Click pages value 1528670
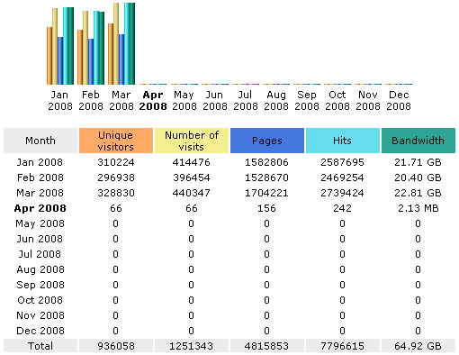The height and width of the screenshot is (355, 459). 266,177
